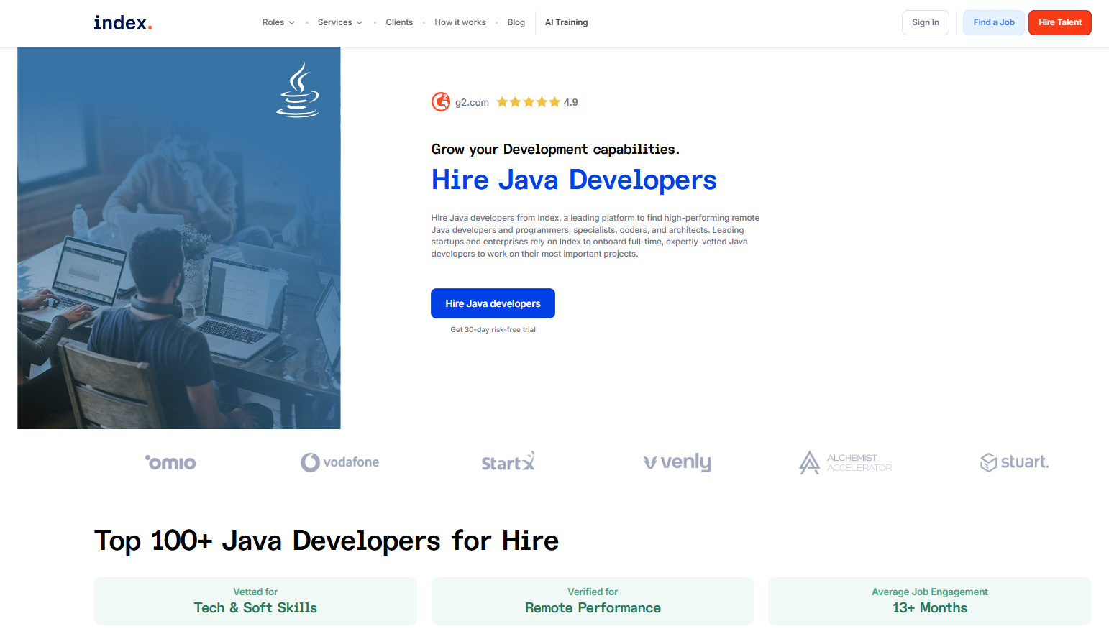Click the Find a Job button

pyautogui.click(x=993, y=22)
